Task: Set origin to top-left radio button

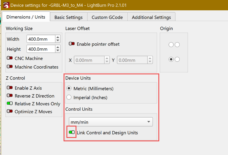Action: pyautogui.click(x=171, y=45)
